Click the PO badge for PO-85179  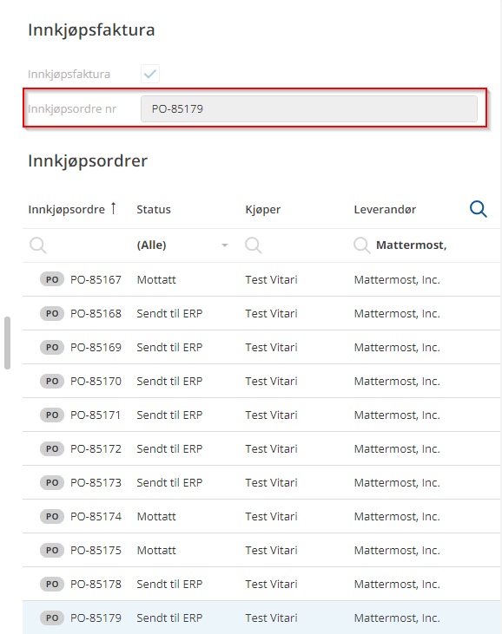tap(52, 618)
